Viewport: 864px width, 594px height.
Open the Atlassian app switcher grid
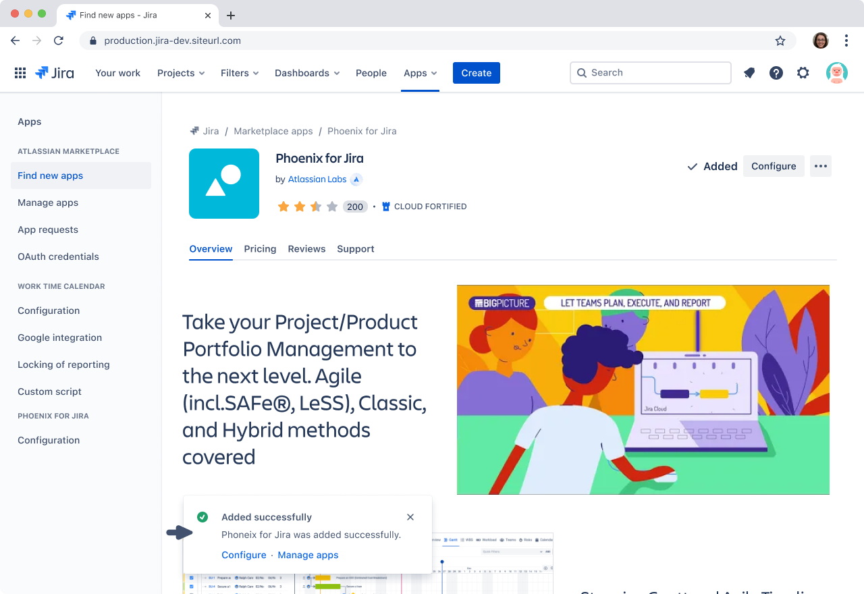click(x=20, y=72)
